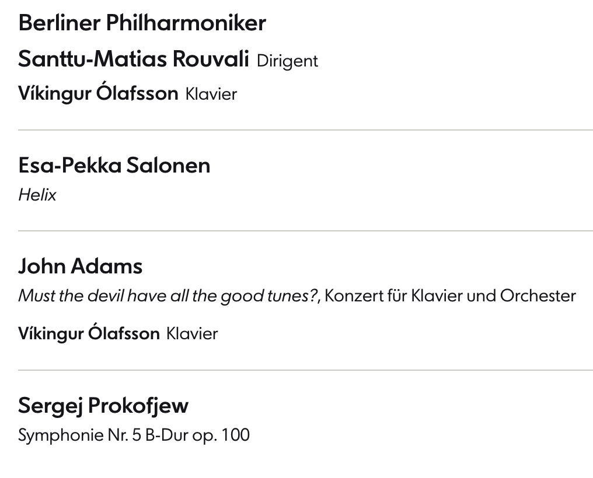Click the Dirigent role label

pos(287,61)
